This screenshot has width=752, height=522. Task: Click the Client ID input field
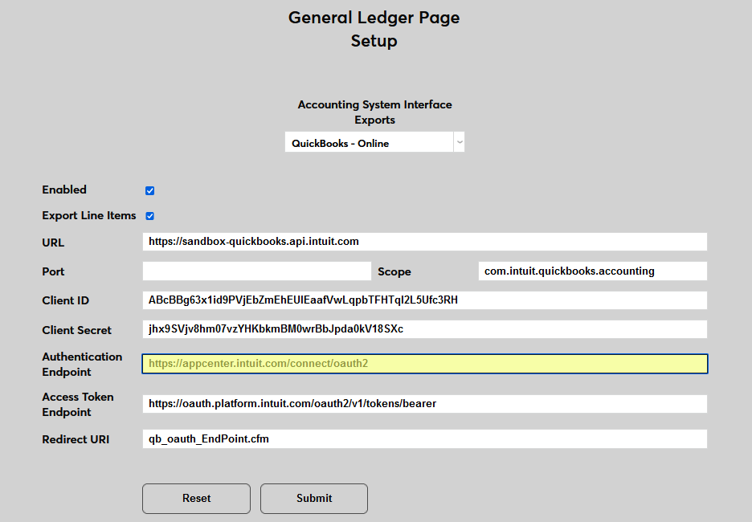click(424, 300)
